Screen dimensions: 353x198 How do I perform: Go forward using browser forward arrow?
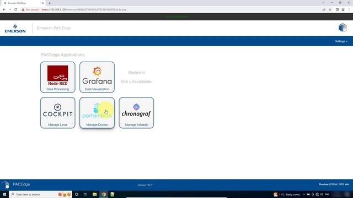pyautogui.click(x=10, y=10)
